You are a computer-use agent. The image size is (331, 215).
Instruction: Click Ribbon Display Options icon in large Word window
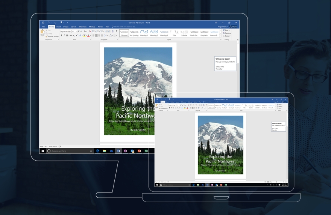(216, 23)
